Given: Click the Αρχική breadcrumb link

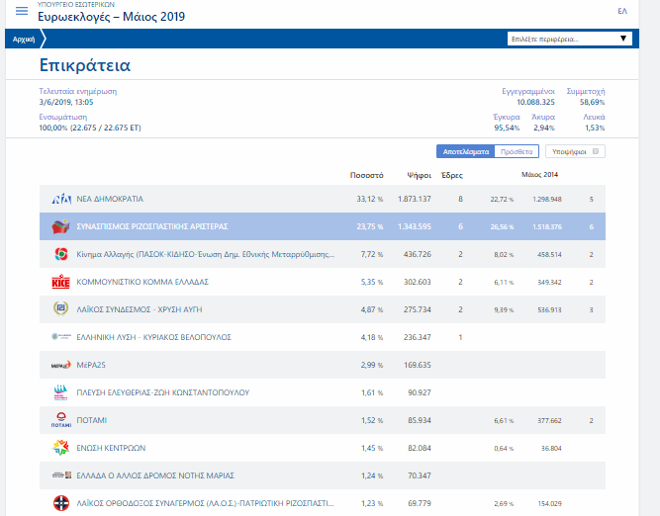Looking at the screenshot, I should [x=22, y=39].
